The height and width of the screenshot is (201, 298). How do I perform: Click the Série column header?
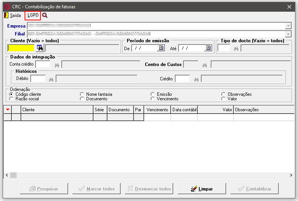tap(100, 110)
